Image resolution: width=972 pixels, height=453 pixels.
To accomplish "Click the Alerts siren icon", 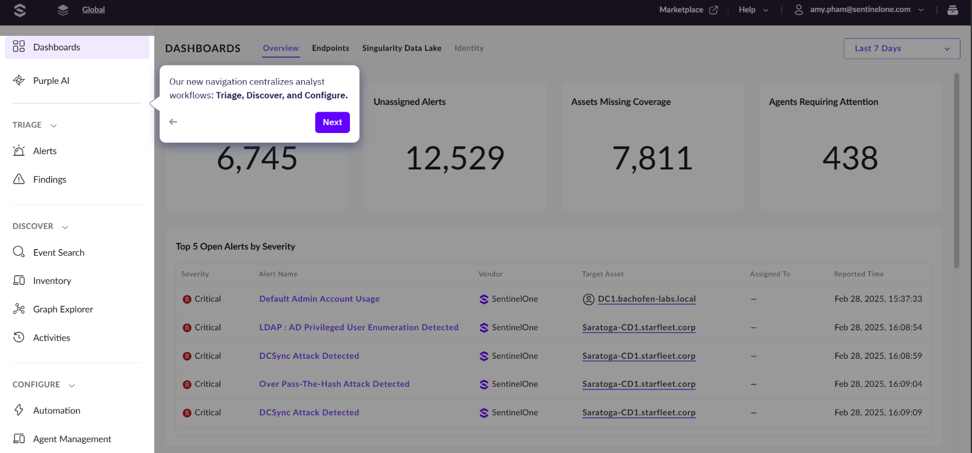I will (19, 151).
